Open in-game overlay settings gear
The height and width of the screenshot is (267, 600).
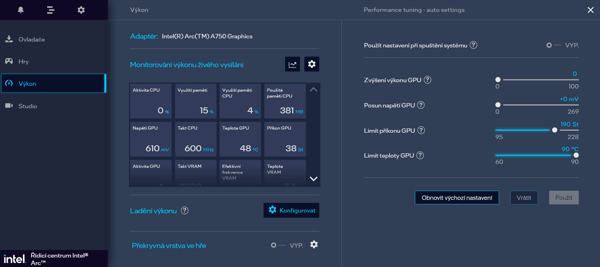tap(314, 244)
